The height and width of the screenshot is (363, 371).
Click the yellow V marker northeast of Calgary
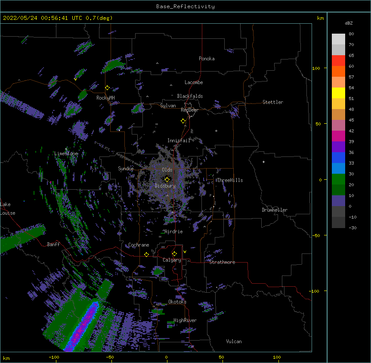pos(185,252)
